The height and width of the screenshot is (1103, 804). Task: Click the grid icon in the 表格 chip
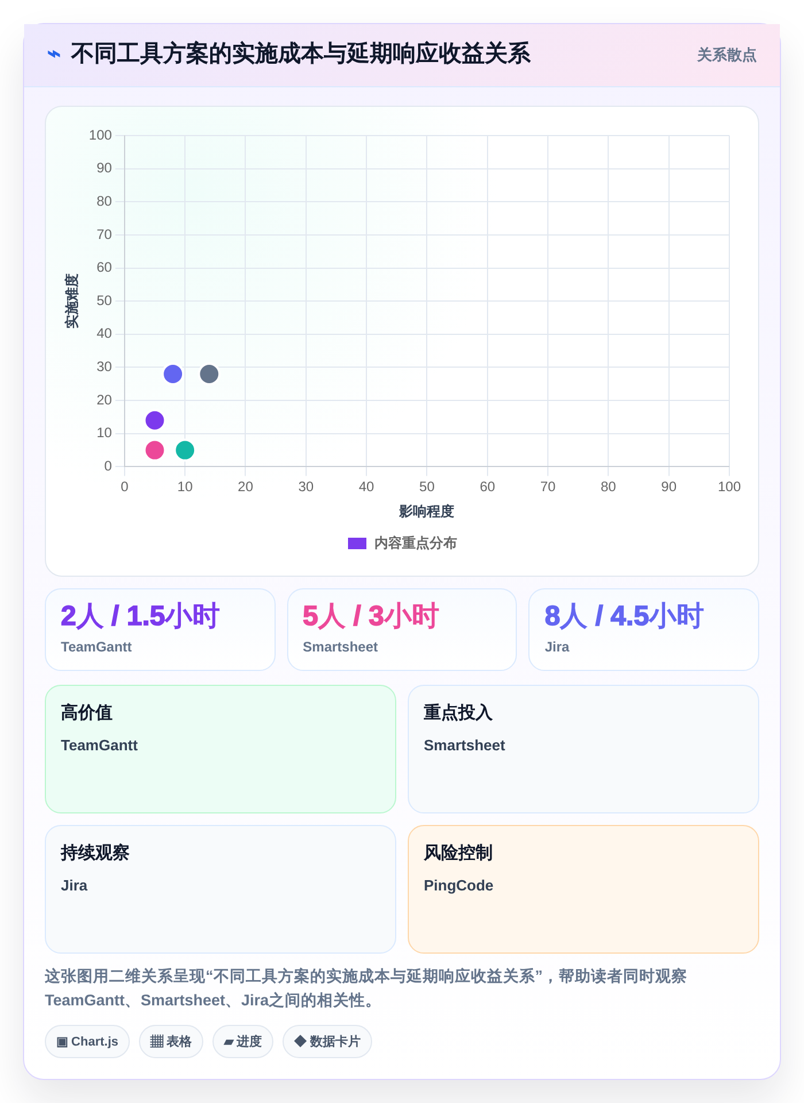point(157,1042)
